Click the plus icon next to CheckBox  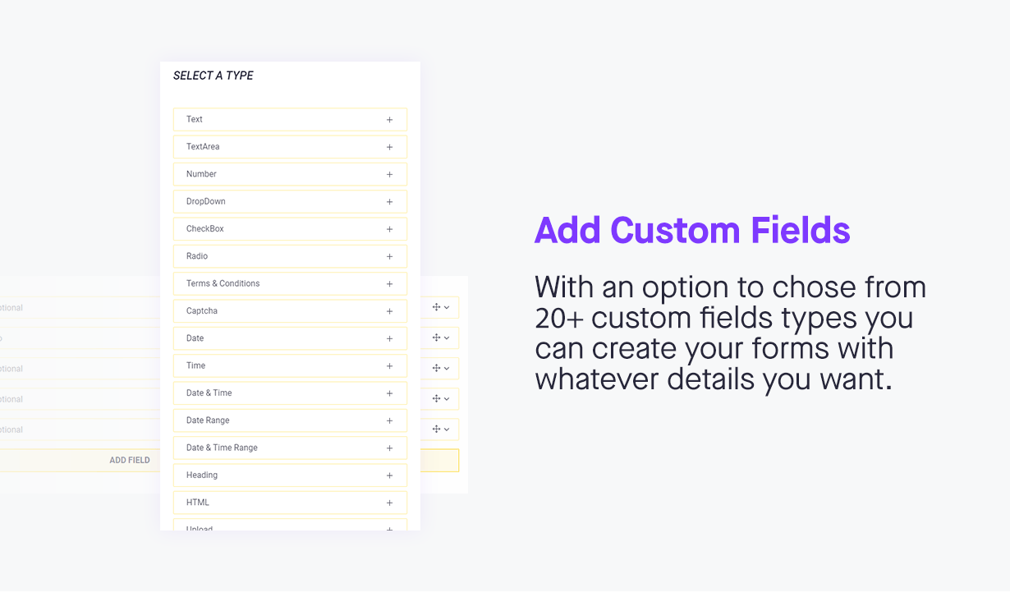click(389, 229)
